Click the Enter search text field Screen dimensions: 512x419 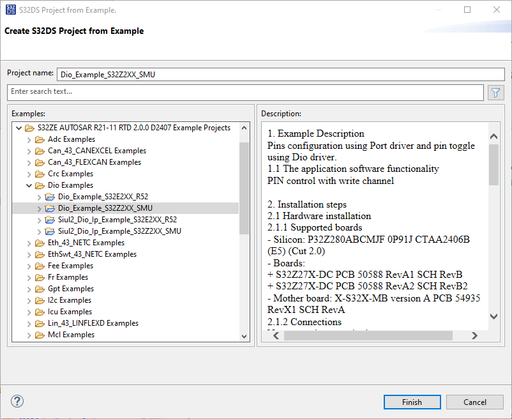pyautogui.click(x=245, y=92)
